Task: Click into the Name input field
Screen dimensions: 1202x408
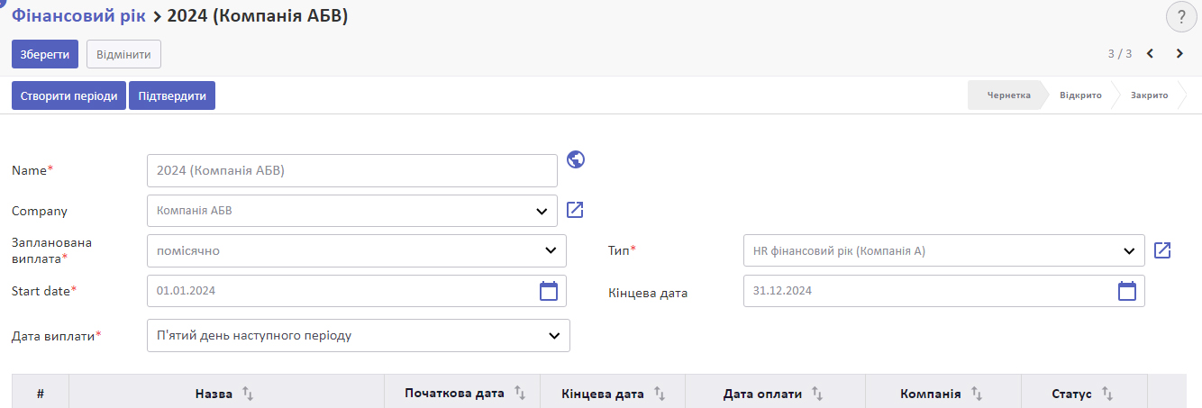Action: pos(352,170)
